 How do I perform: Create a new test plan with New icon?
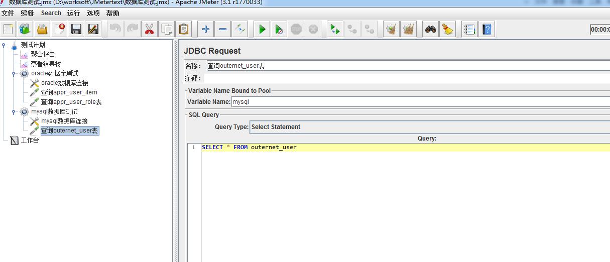click(x=8, y=29)
